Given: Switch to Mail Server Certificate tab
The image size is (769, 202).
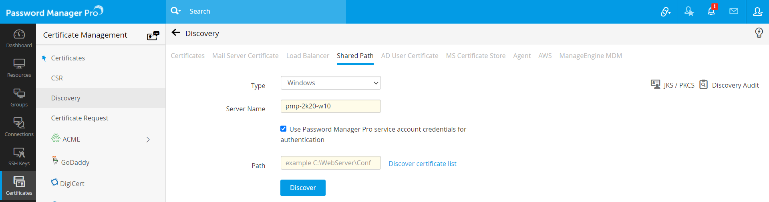Looking at the screenshot, I should 245,56.
